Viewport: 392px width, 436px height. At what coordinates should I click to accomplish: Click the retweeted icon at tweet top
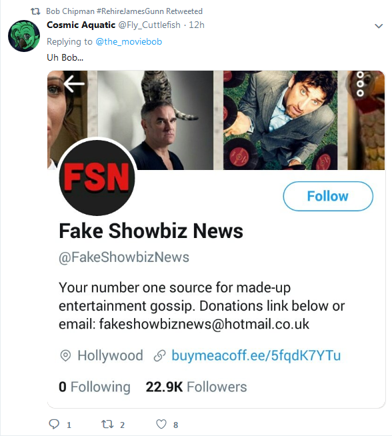[x=35, y=11]
